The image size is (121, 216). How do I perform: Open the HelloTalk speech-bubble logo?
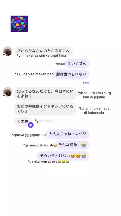(19, 24)
